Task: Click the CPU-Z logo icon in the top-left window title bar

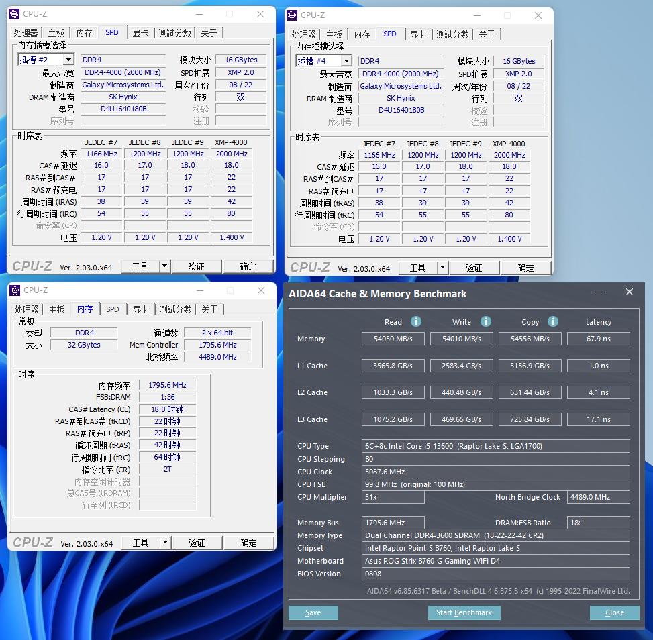Action: click(15, 13)
